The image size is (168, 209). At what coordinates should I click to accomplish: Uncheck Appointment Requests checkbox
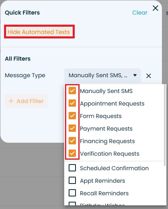(x=72, y=103)
